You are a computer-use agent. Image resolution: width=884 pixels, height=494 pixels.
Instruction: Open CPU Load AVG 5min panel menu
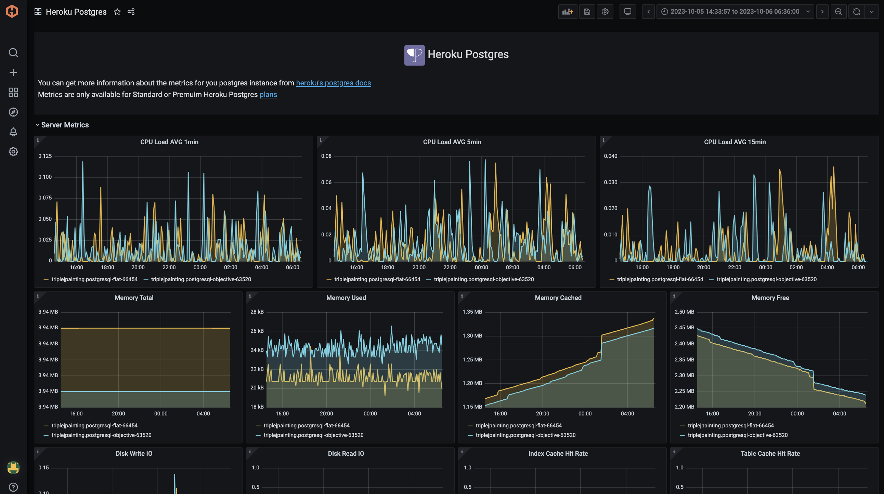[x=452, y=142]
